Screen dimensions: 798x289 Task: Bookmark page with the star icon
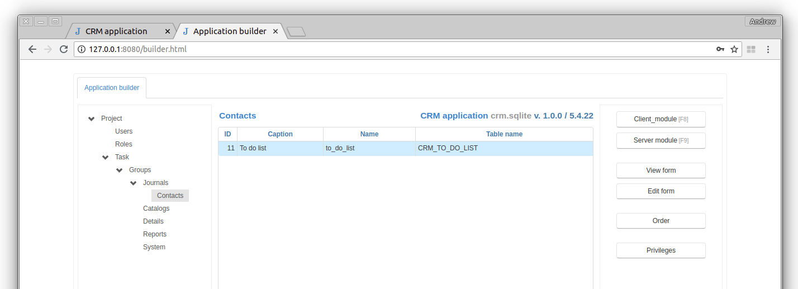[734, 49]
